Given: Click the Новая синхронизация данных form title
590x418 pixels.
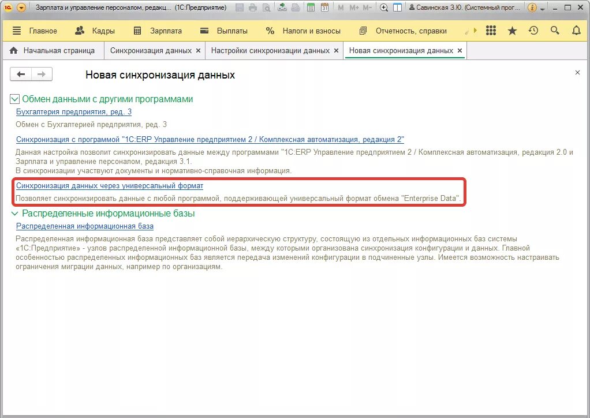Looking at the screenshot, I should tap(160, 75).
